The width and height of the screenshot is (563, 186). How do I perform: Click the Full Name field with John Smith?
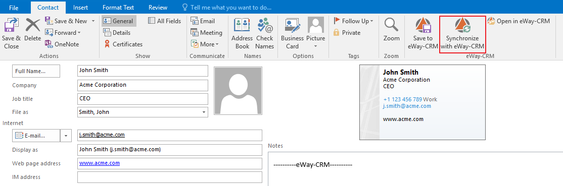(x=143, y=71)
